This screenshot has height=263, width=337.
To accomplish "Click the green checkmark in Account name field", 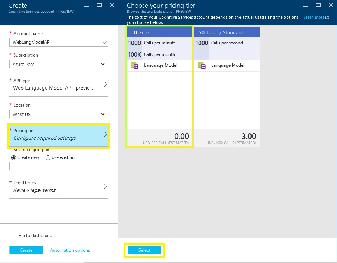I will 104,43.
